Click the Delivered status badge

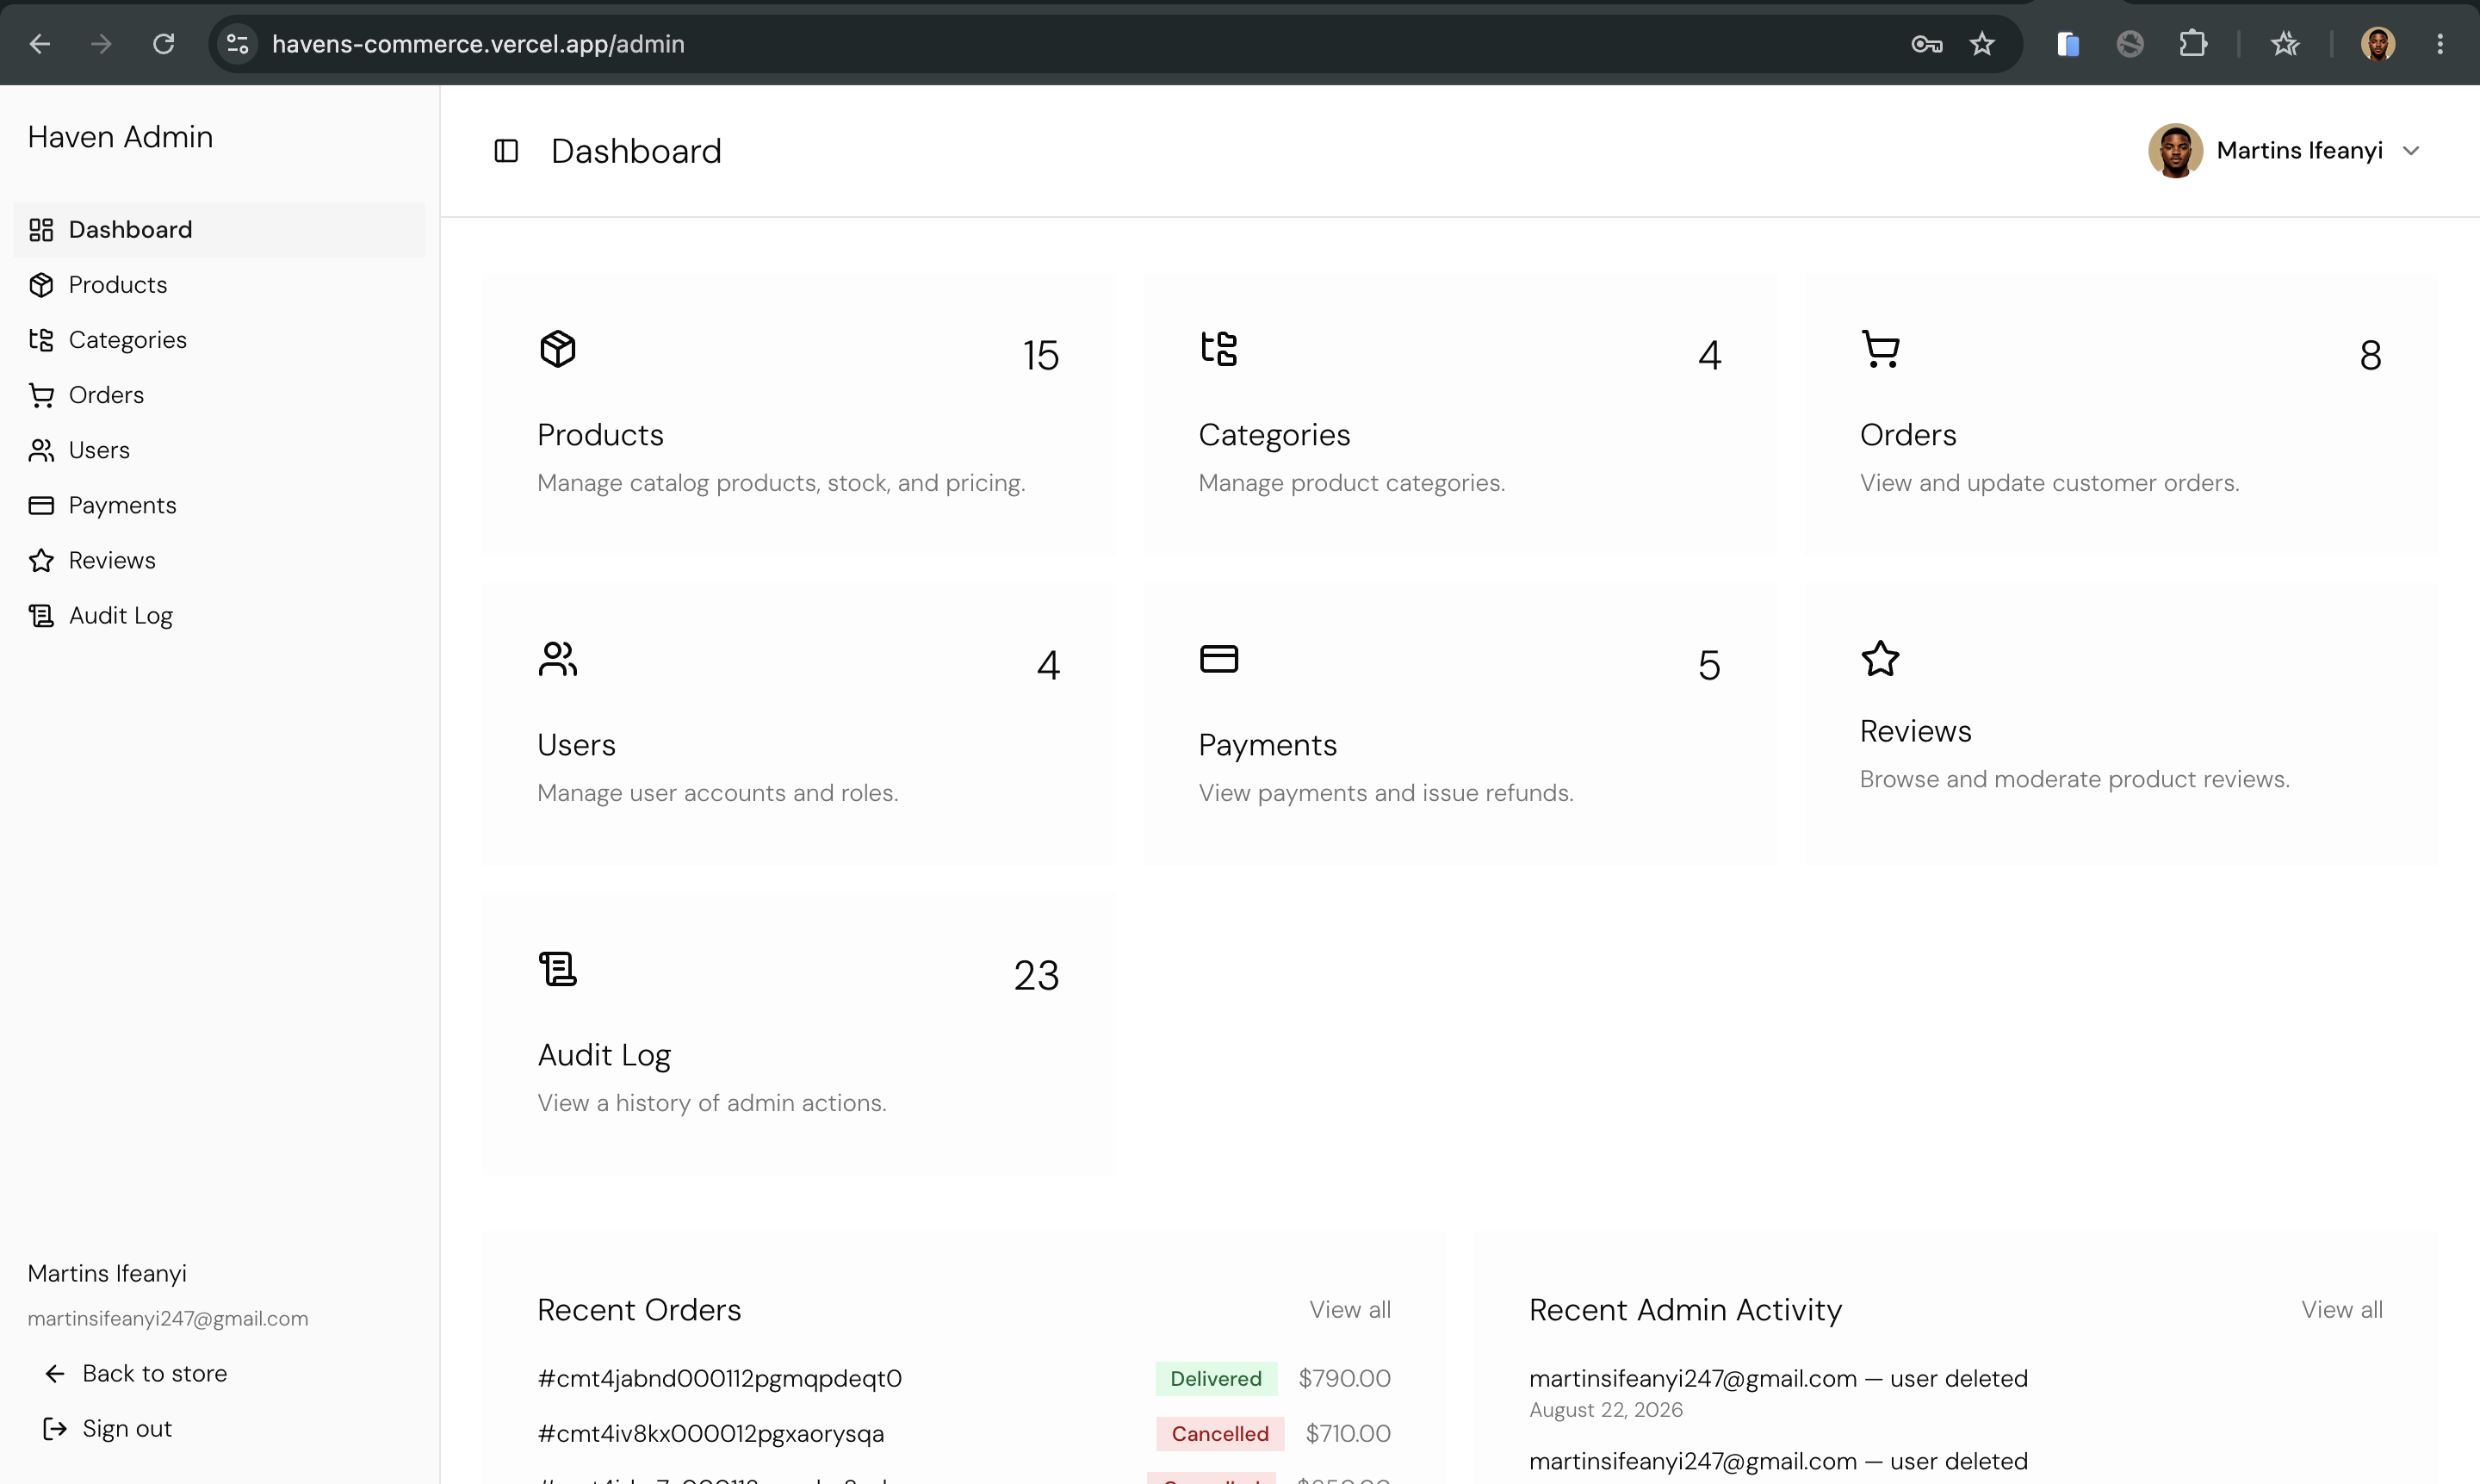pyautogui.click(x=1216, y=1379)
